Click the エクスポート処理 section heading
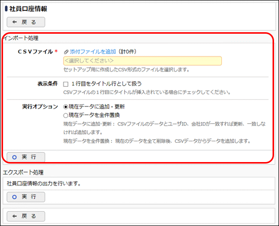This screenshot has height=226, width=279. (23, 172)
